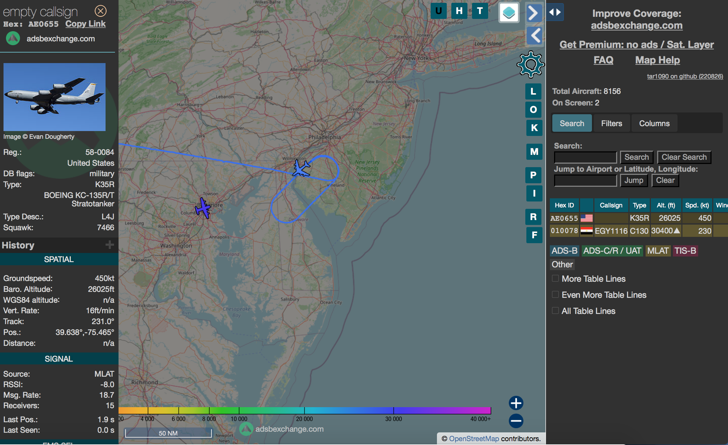
Task: Click the H map toggle button
Action: pyautogui.click(x=459, y=11)
